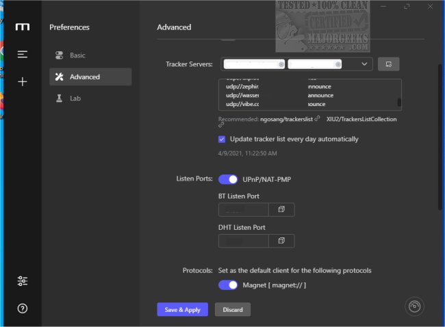Viewport: 445px width, 327px height.
Task: Open the Lab preferences tab
Action: coord(75,99)
